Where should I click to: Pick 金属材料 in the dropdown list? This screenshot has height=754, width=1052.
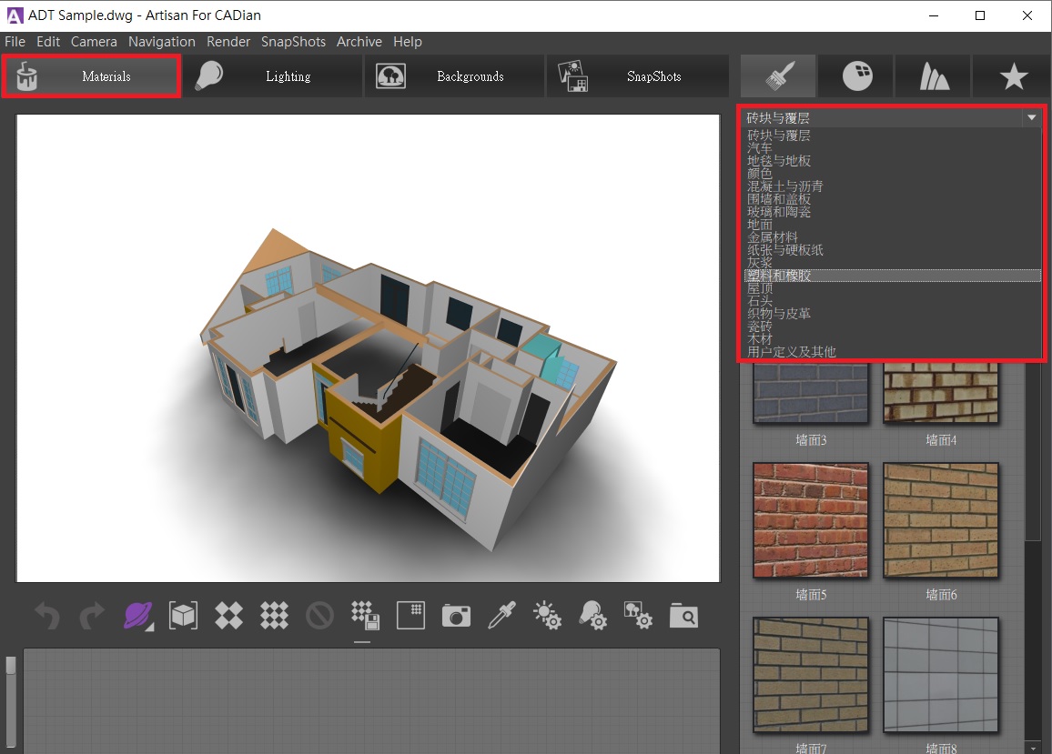(773, 237)
